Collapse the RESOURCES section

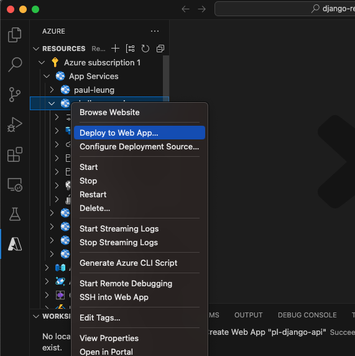[x=36, y=49]
